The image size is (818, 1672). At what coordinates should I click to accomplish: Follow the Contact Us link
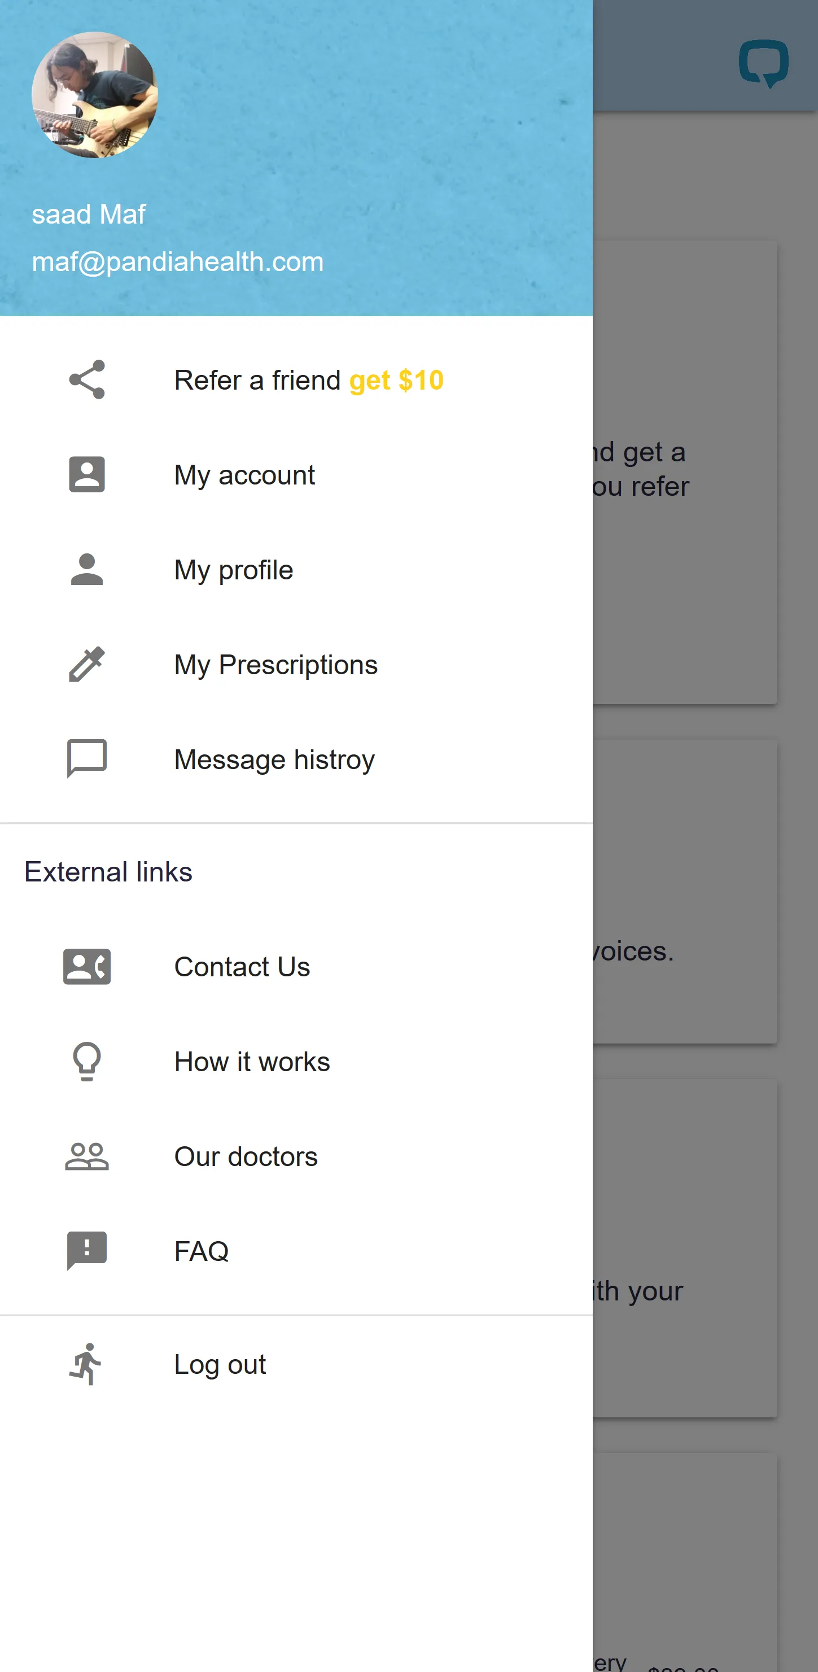click(x=242, y=967)
